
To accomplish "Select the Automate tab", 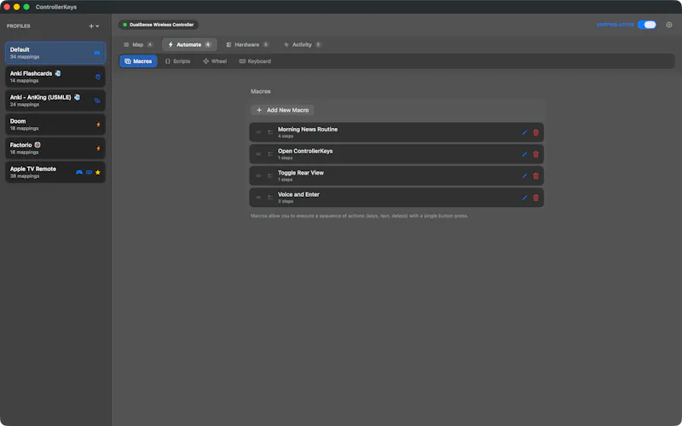I will (x=189, y=44).
